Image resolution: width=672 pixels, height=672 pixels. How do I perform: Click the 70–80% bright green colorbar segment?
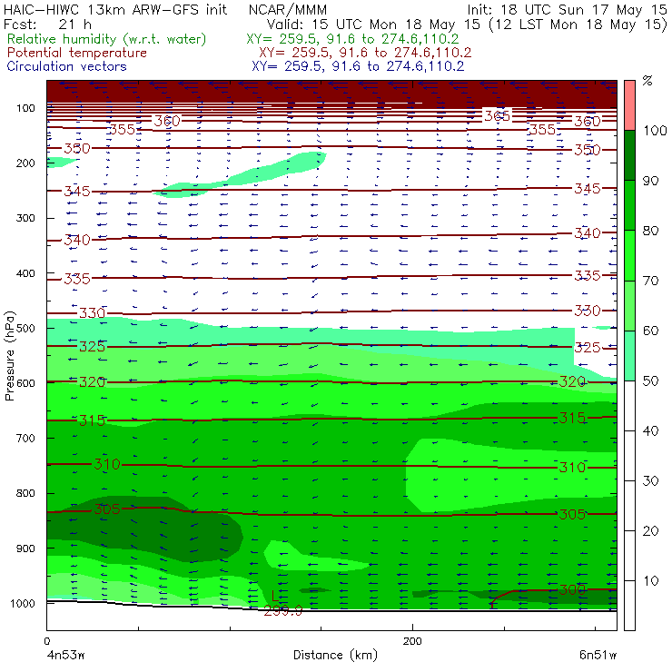click(629, 255)
